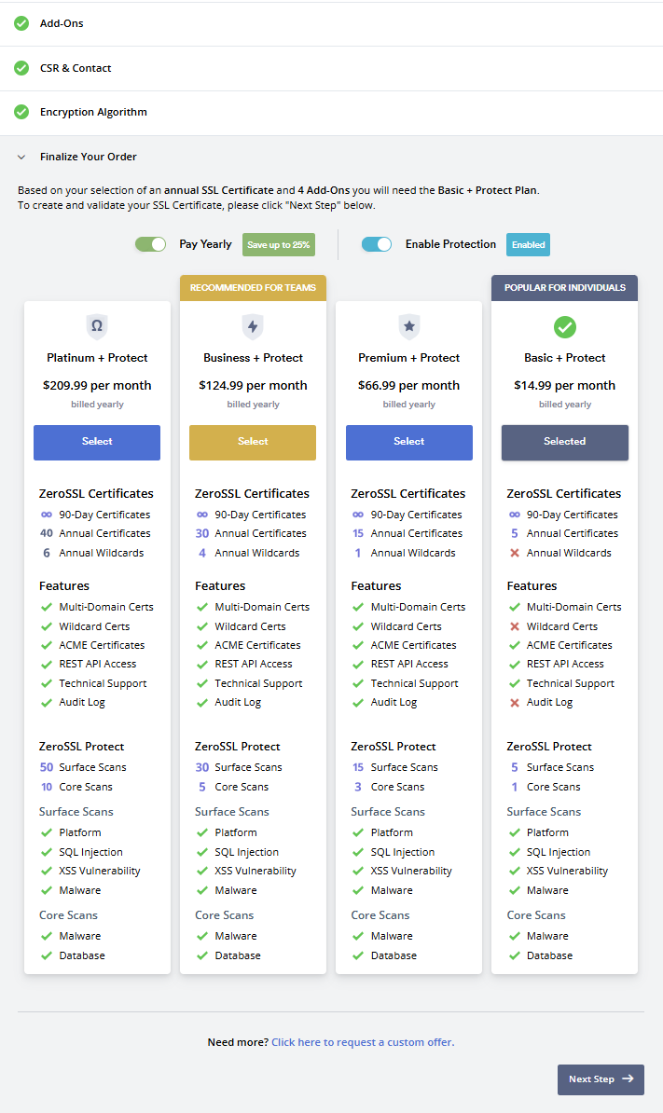Collapse the Finalize Your Order chevron
The height and width of the screenshot is (1113, 663).
click(21, 157)
